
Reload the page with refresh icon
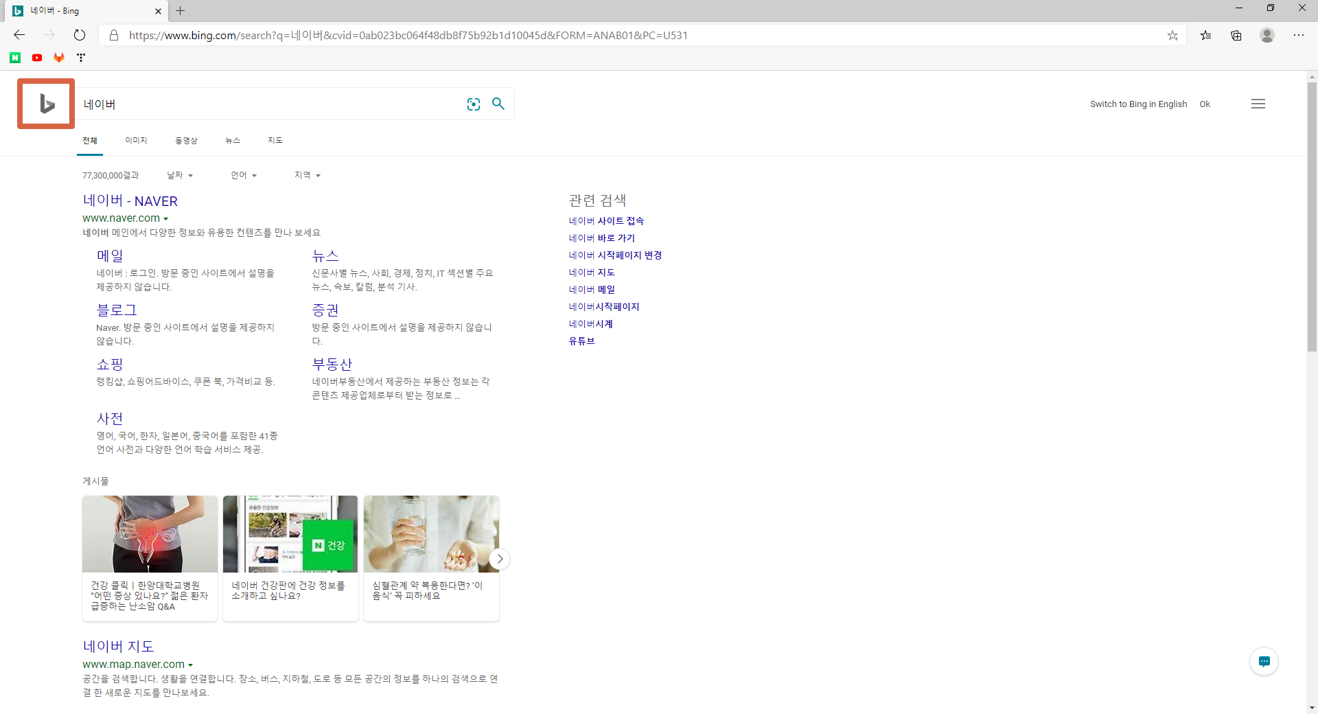coord(80,35)
